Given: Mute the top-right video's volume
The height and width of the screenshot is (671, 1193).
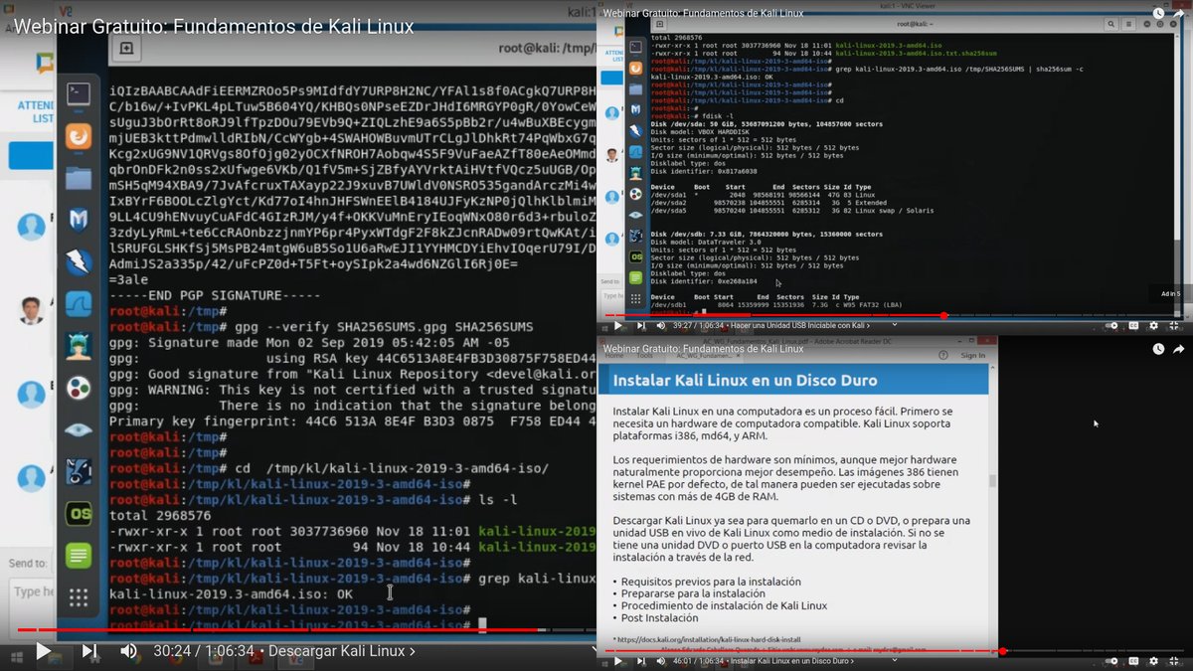Looking at the screenshot, I should point(661,326).
